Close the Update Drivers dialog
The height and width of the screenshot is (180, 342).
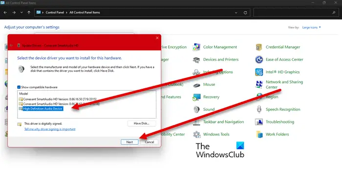click(x=157, y=38)
